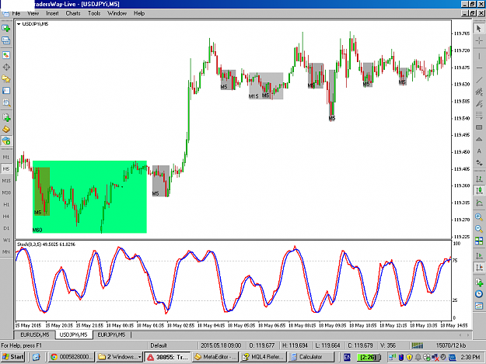The height and width of the screenshot is (364, 486).
Task: Zoom in on the chart
Action: click(x=479, y=217)
